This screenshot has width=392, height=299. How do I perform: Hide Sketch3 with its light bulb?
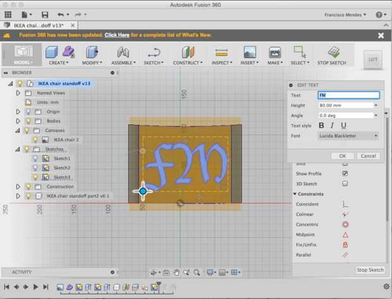coord(35,177)
